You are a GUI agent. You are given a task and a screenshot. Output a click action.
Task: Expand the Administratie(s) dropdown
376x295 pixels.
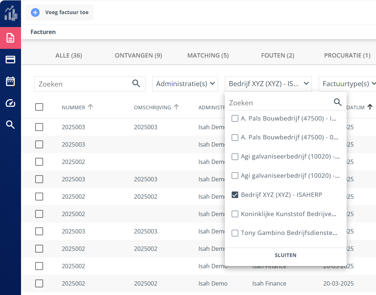[185, 84]
